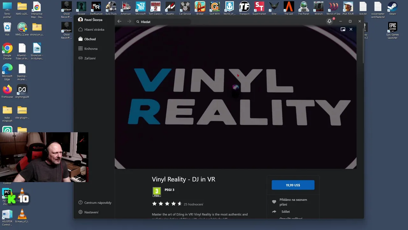Screen dimensions: 408x230
Task: Close the Vinyl Reality video overlay
Action: click(351, 29)
